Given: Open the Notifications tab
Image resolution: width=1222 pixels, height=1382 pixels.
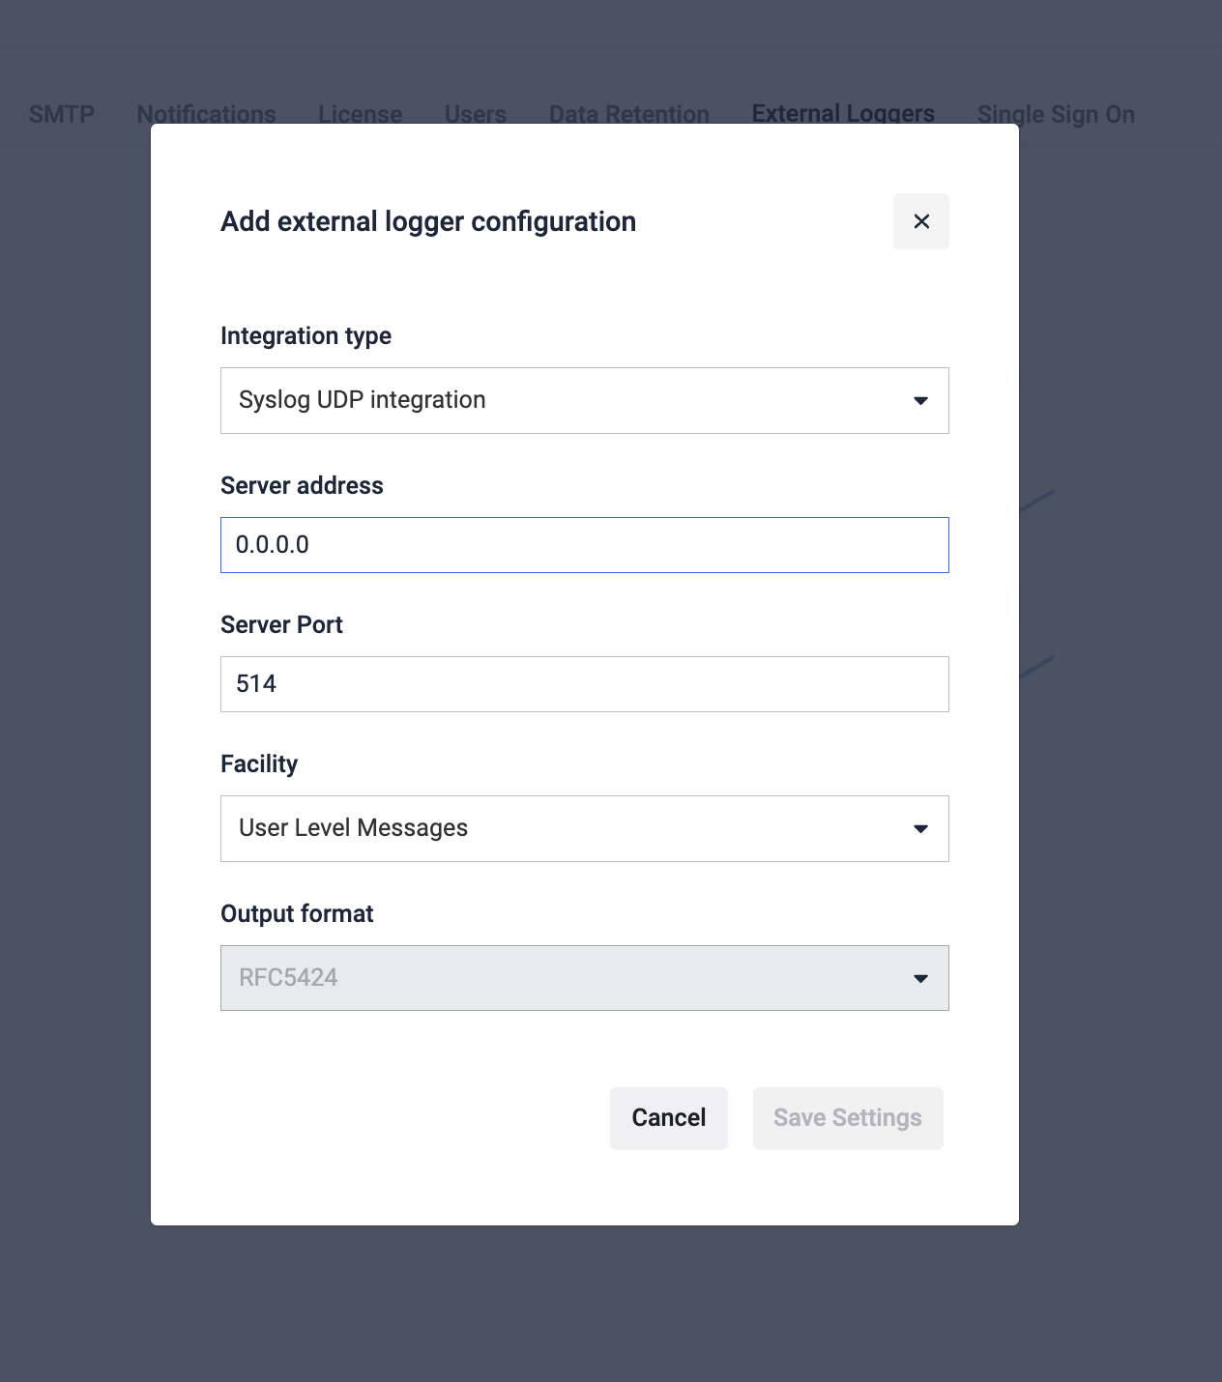Looking at the screenshot, I should click(x=207, y=114).
